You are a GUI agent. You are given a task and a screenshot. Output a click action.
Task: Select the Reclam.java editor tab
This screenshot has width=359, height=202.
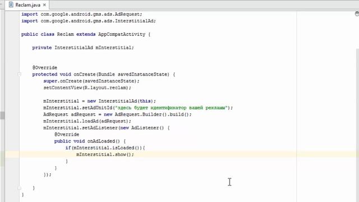pos(27,5)
